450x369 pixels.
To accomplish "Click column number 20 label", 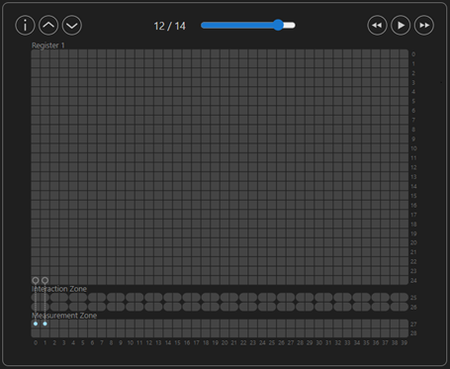I will [x=225, y=343].
